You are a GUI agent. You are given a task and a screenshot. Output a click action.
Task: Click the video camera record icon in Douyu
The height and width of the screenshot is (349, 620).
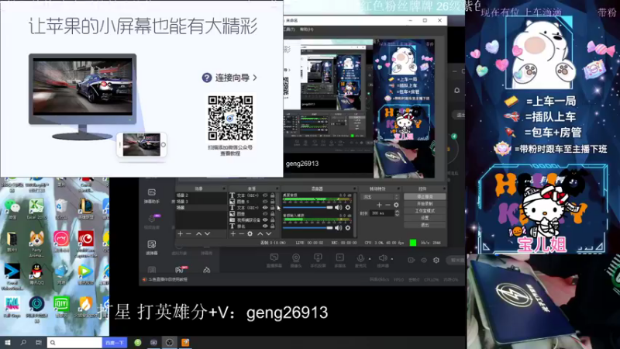(x=412, y=260)
